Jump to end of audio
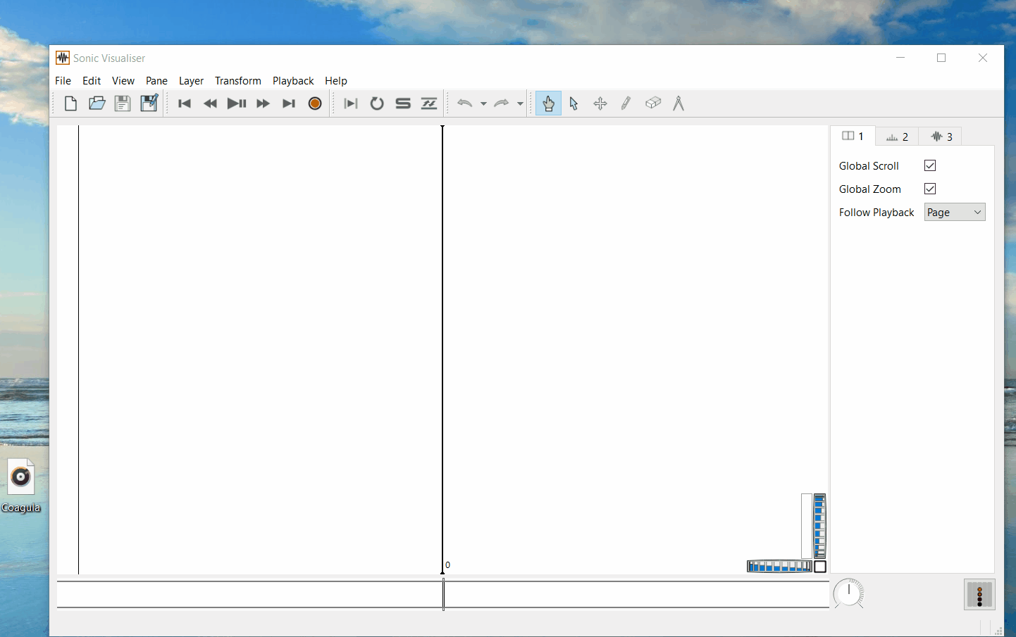This screenshot has height=637, width=1016. coord(289,103)
